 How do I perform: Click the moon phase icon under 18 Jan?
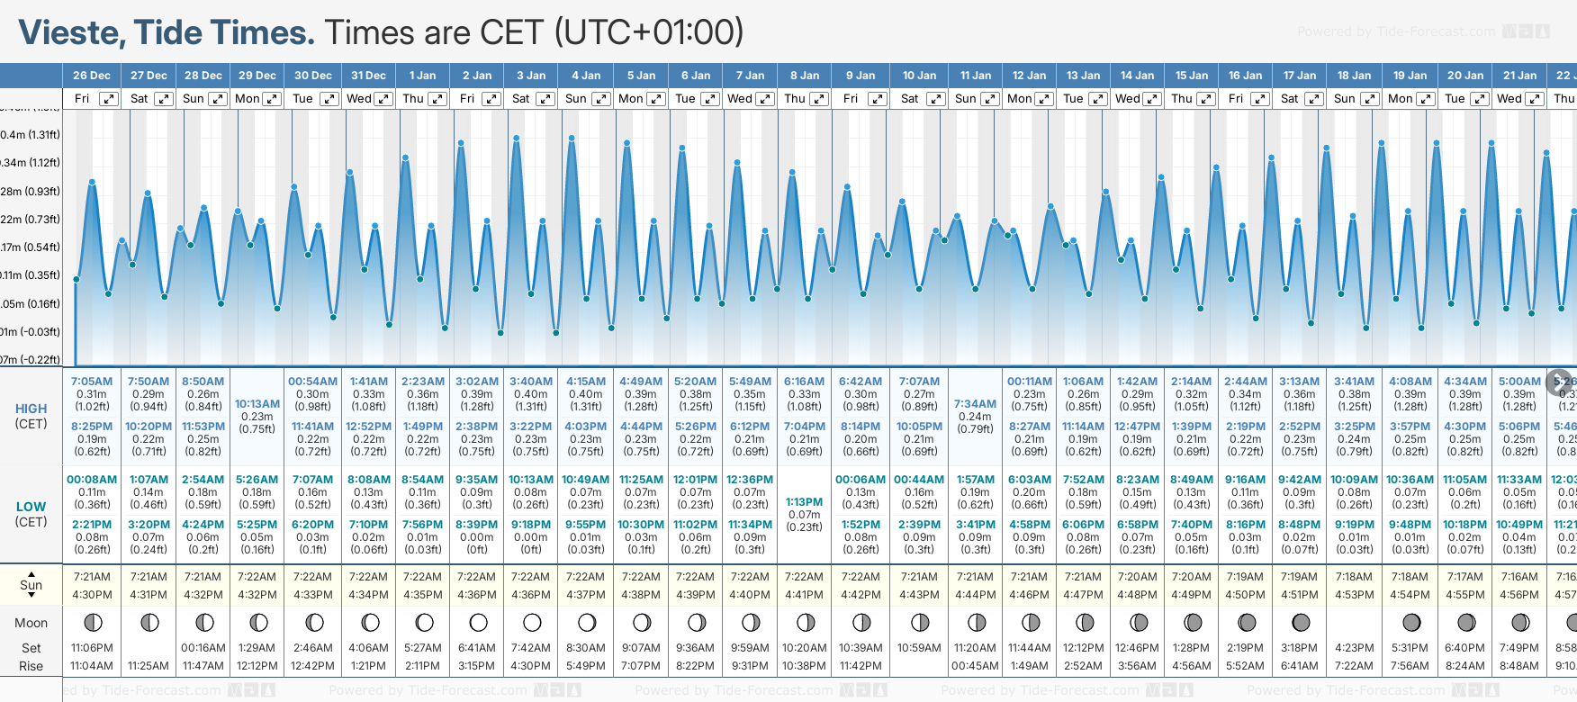1355,622
